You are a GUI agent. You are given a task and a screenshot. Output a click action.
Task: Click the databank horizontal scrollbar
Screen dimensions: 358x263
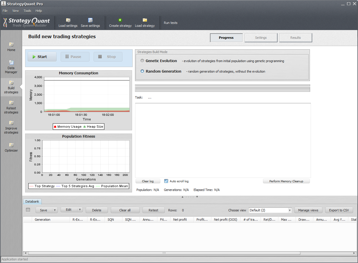(164, 253)
